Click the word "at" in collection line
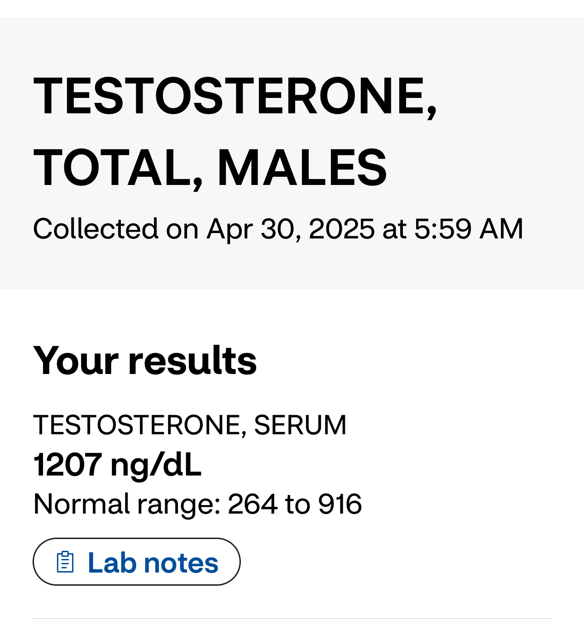 394,229
